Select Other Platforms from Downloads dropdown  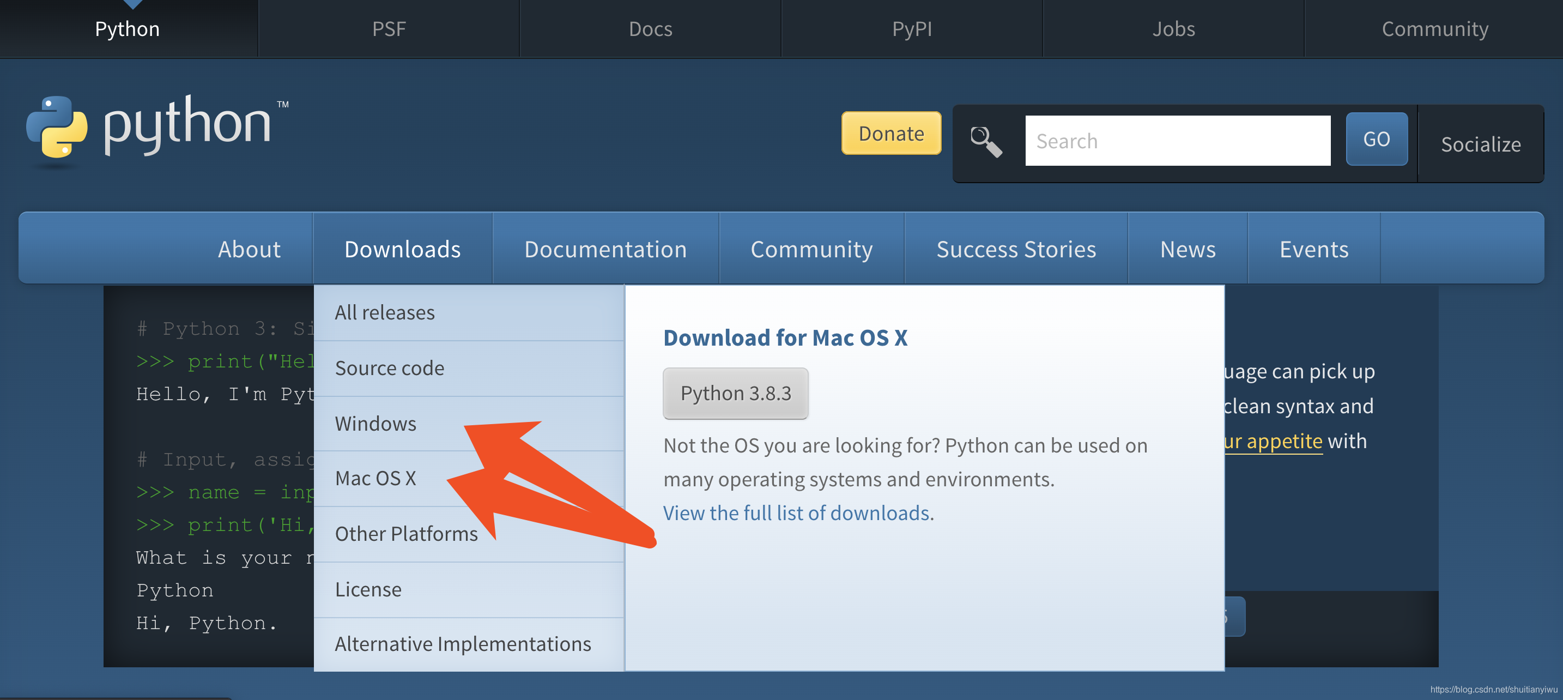point(469,534)
